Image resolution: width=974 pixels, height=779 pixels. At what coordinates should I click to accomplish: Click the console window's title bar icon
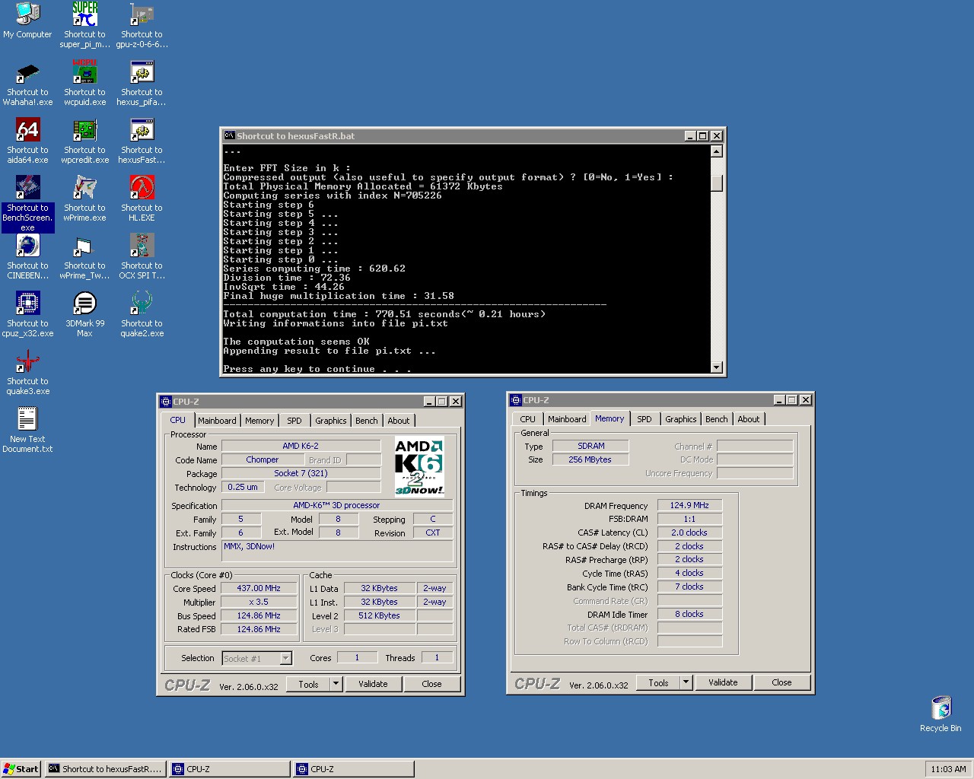click(229, 135)
